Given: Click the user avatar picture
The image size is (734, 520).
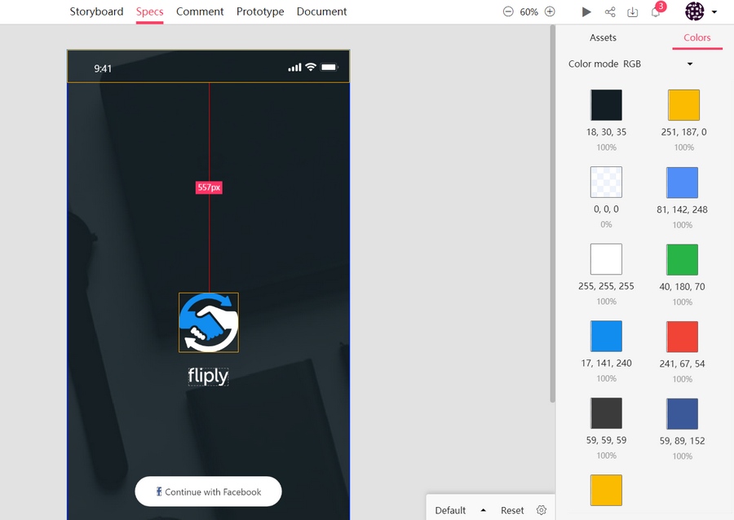Looking at the screenshot, I should point(695,11).
